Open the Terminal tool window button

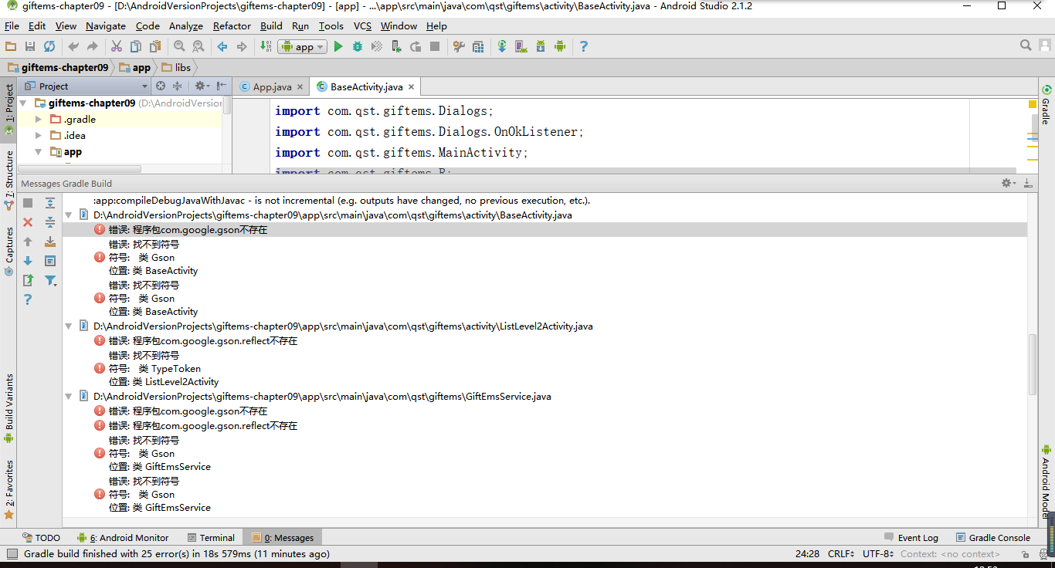tap(209, 537)
